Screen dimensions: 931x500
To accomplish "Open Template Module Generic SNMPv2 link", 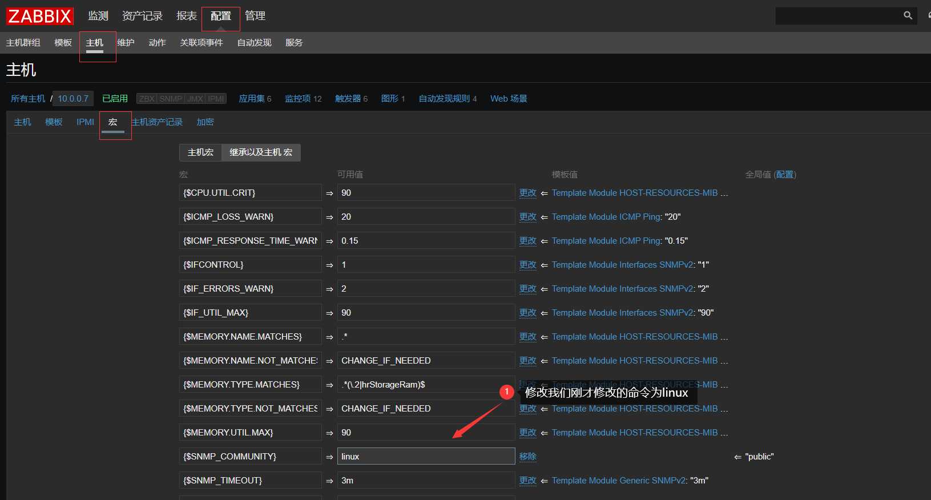I will click(619, 481).
